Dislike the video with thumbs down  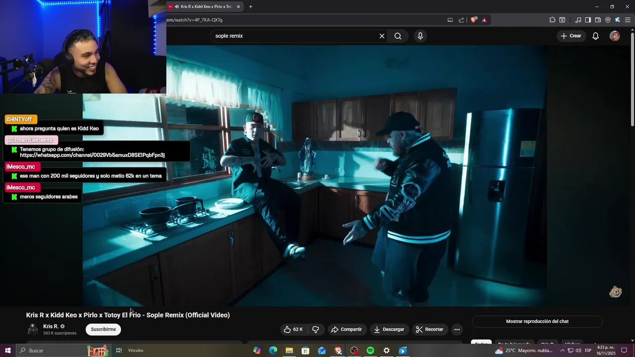316,329
